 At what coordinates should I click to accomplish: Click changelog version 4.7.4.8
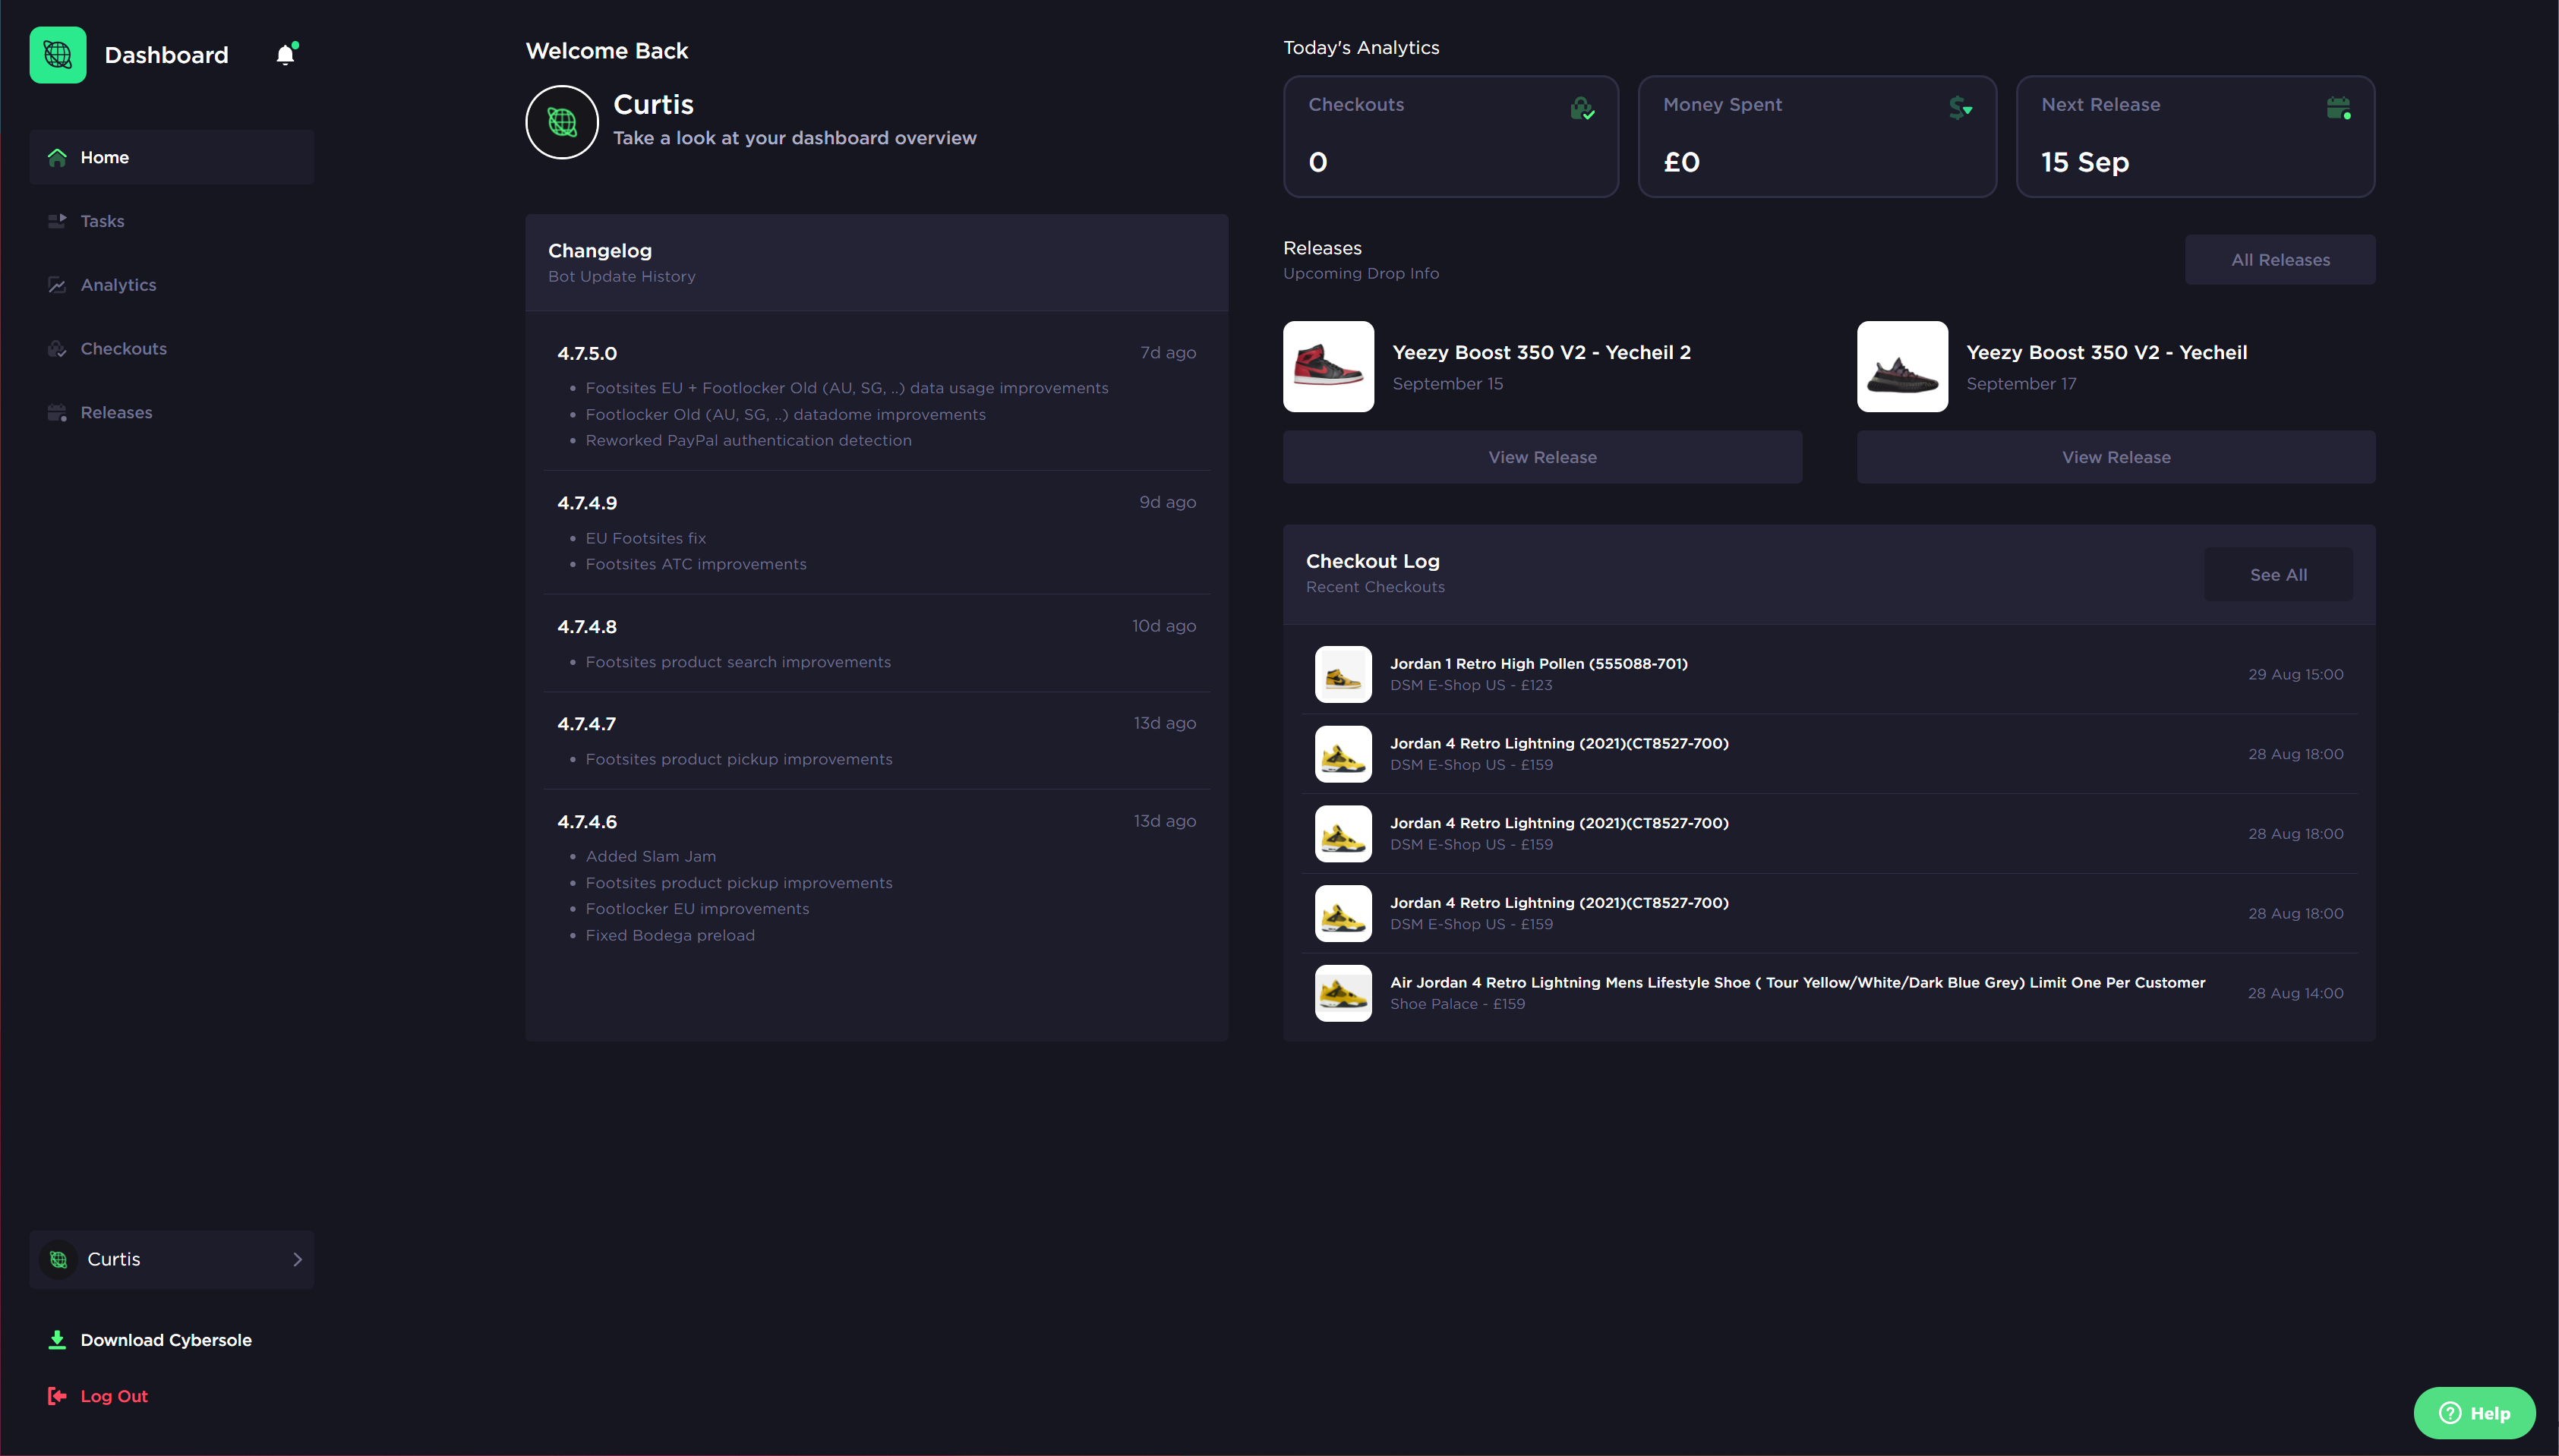tap(587, 627)
